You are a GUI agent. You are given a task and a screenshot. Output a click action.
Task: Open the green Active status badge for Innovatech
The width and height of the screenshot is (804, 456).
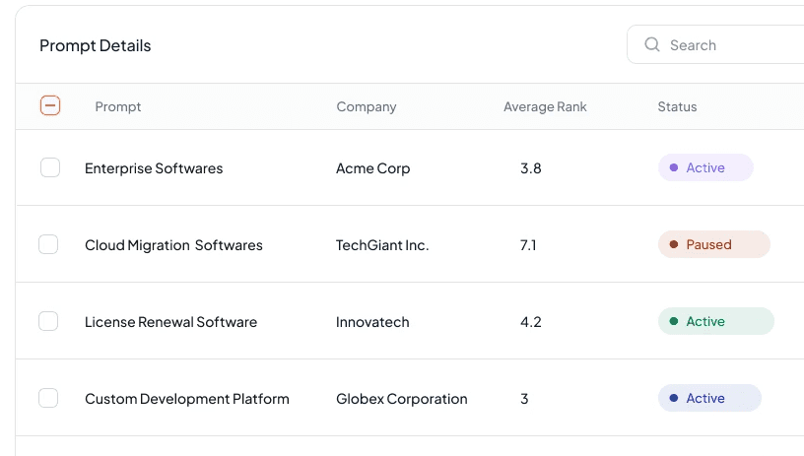[x=716, y=321]
